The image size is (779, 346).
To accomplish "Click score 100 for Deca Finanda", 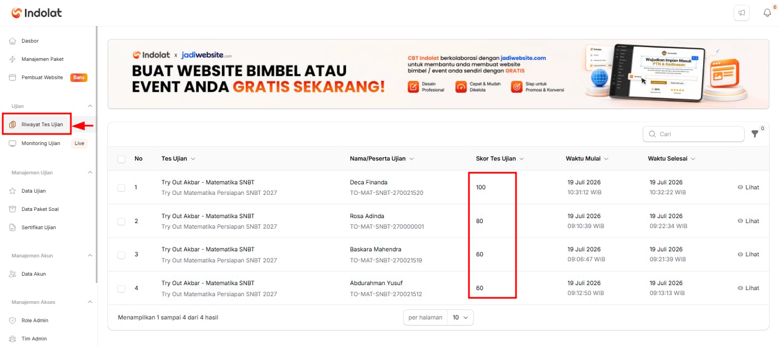I will 481,188.
